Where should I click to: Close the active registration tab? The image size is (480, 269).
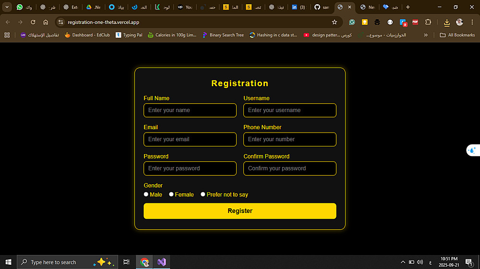349,7
